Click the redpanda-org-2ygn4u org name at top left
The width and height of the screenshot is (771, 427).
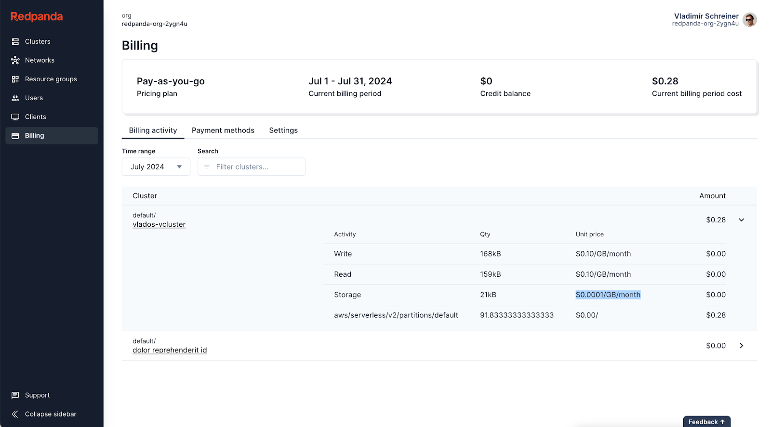click(155, 24)
